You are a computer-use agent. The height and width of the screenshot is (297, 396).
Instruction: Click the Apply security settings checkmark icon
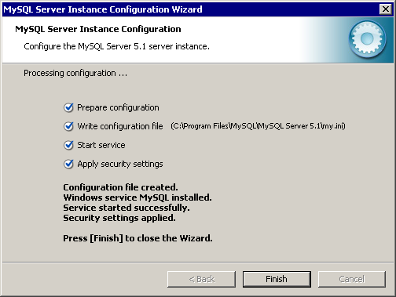68,164
